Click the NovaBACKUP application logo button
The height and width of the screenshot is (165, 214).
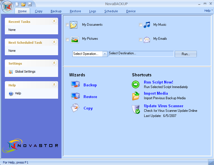pyautogui.click(x=7, y=7)
